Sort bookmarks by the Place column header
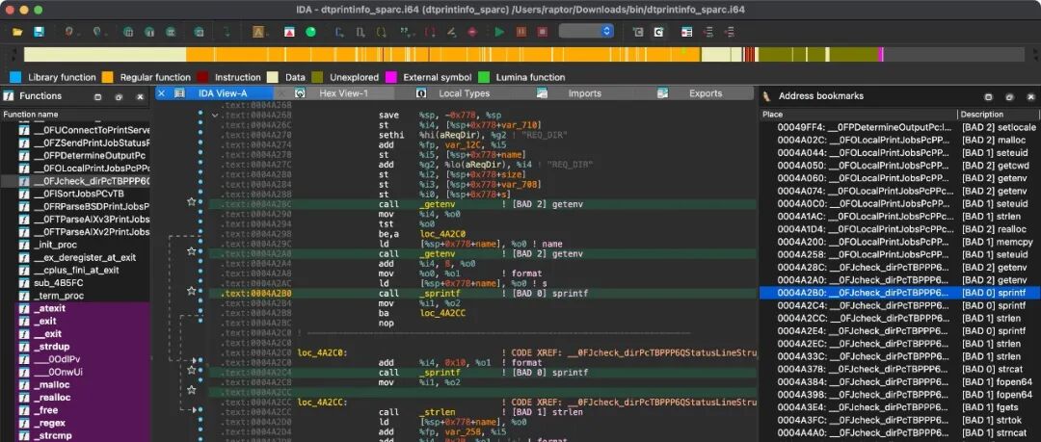The width and height of the screenshot is (1041, 442). coord(858,115)
